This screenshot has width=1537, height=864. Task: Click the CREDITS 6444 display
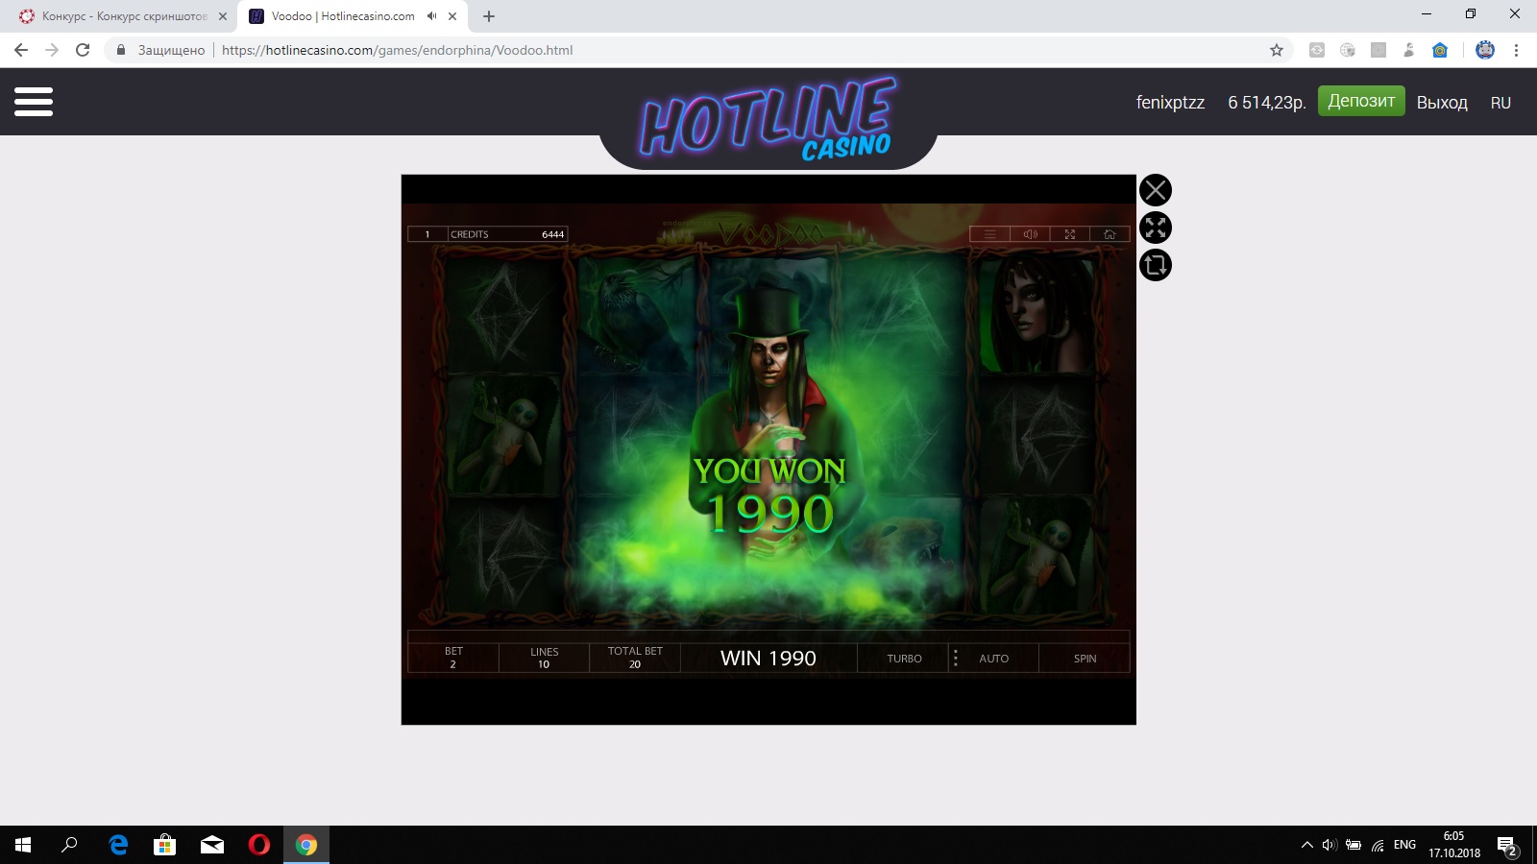point(507,234)
